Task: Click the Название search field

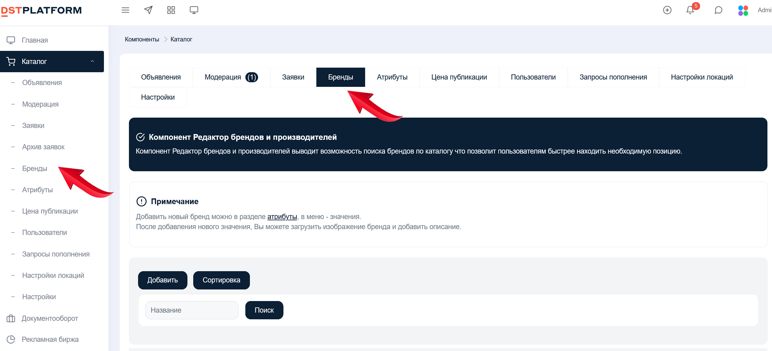Action: coord(192,310)
